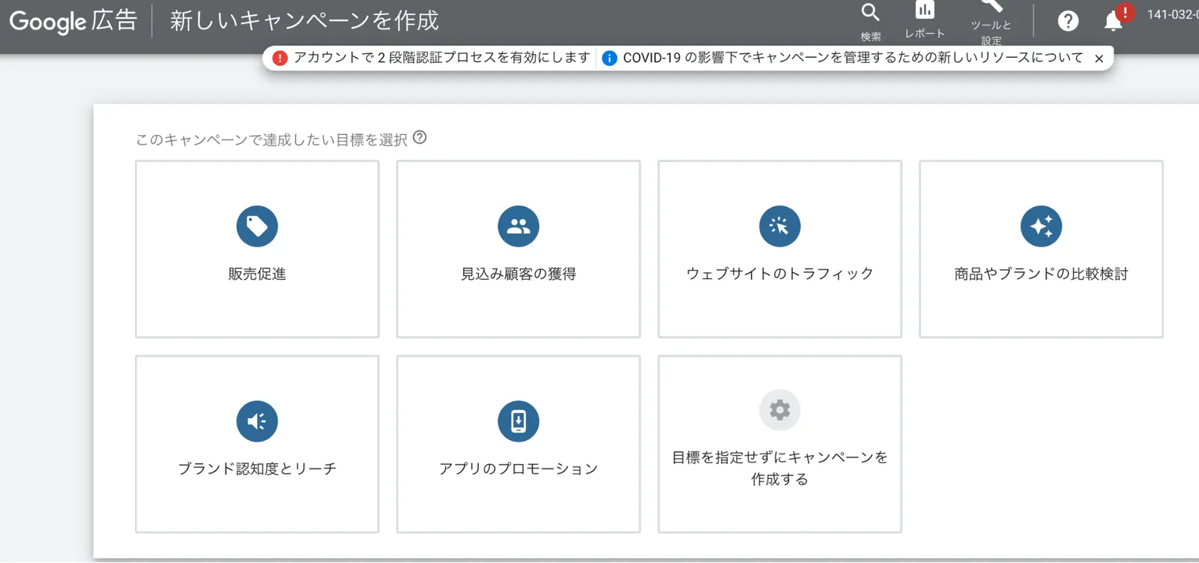Screen dimensions: 1199x563
Task: Select the ブランド認知度とリーチ megaphone icon
Action: pos(257,421)
